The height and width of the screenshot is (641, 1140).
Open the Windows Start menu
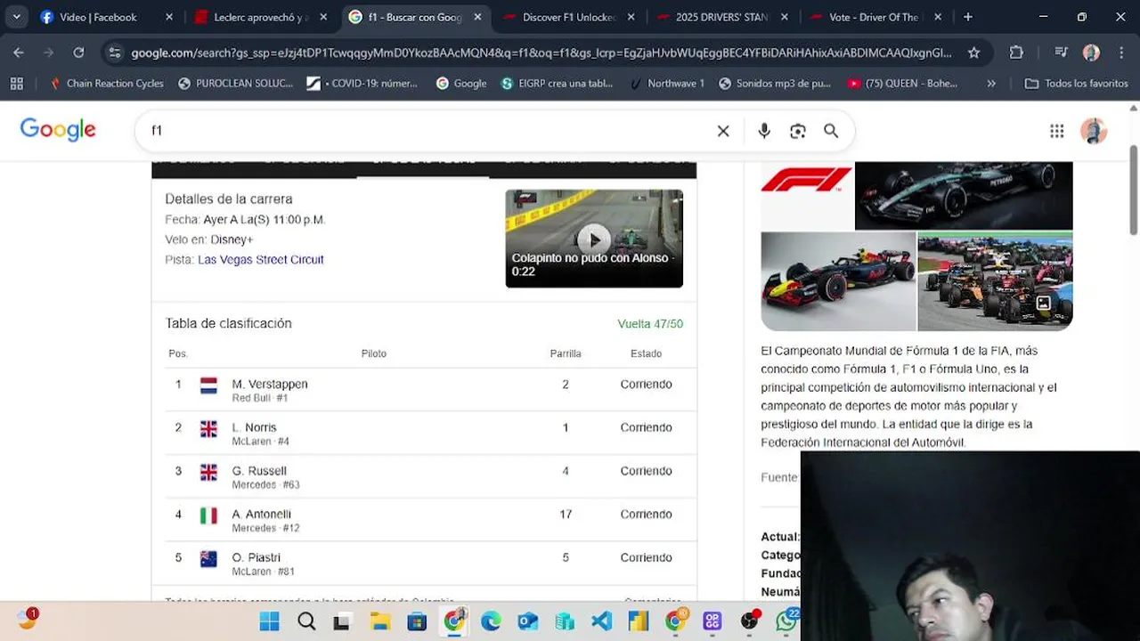point(269,621)
